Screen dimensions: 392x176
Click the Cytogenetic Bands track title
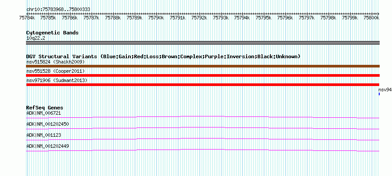point(52,33)
